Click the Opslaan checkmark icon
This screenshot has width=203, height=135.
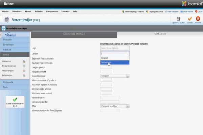(x=189, y=19)
